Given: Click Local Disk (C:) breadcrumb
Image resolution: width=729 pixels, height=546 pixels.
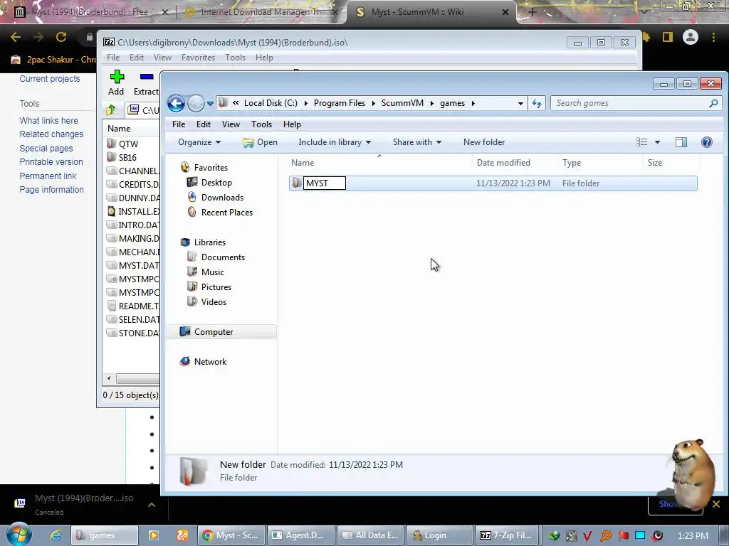Looking at the screenshot, I should click(x=271, y=103).
